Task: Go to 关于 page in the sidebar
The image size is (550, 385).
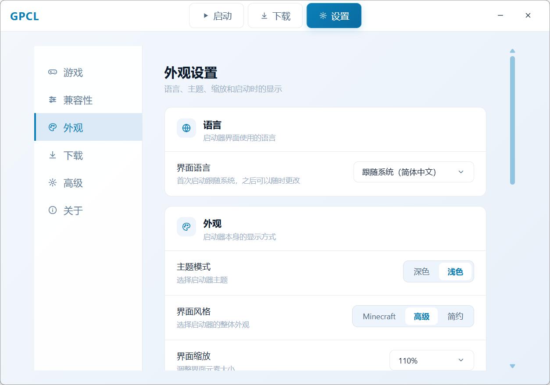Action: coord(88,210)
